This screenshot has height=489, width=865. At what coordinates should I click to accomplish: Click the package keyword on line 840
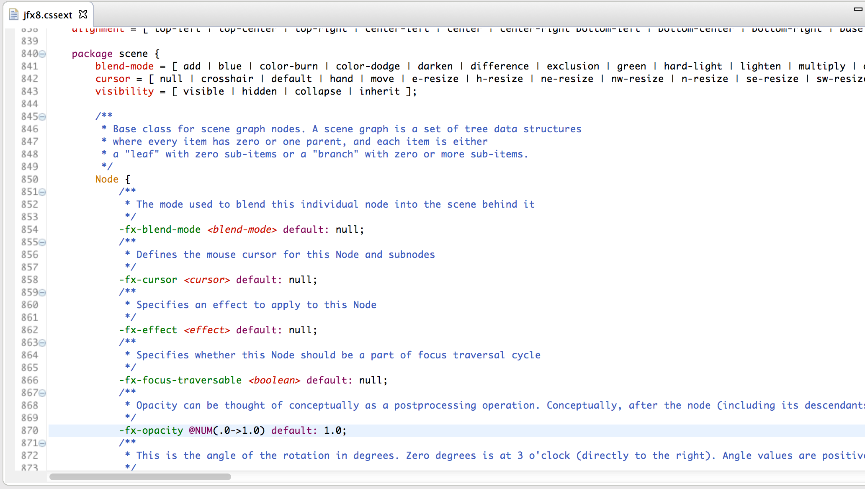click(92, 54)
